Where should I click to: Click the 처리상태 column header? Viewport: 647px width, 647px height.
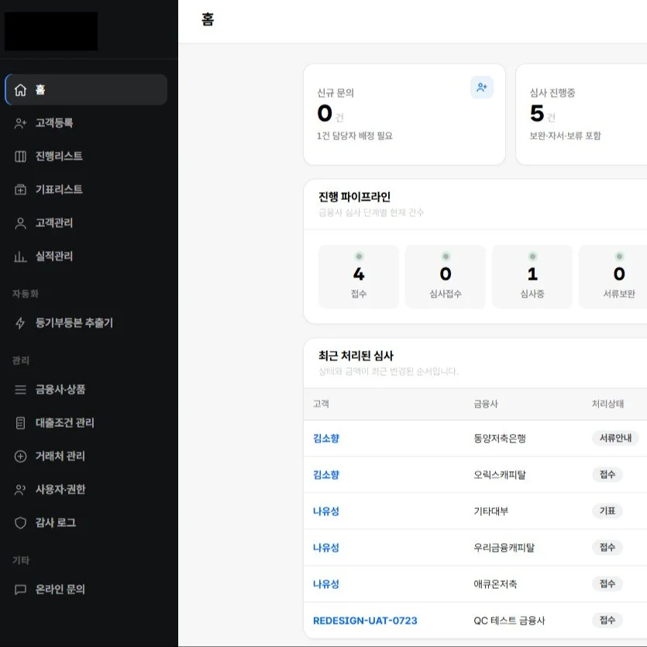(607, 404)
